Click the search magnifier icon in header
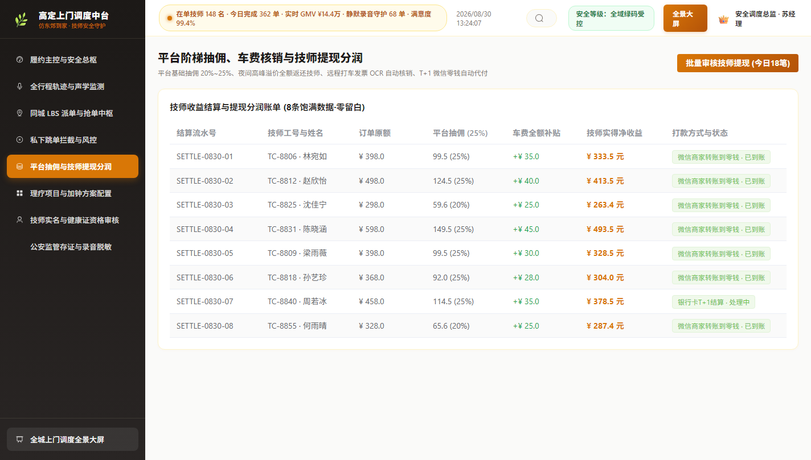This screenshot has height=460, width=811. 539,18
